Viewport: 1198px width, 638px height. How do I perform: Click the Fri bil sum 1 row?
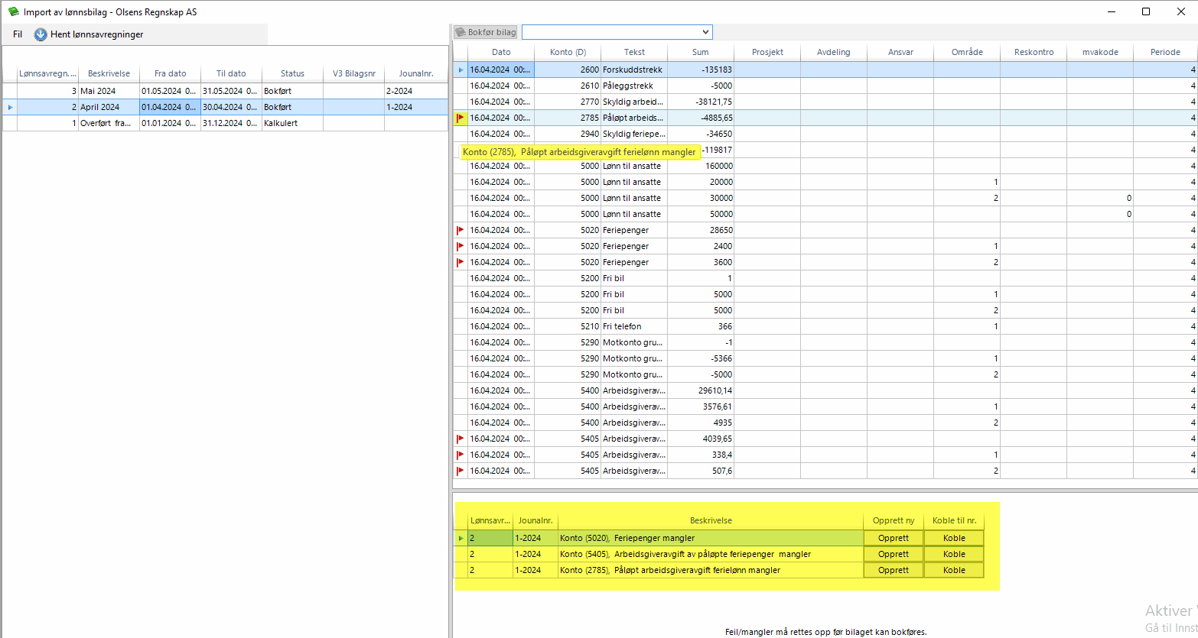click(x=826, y=278)
